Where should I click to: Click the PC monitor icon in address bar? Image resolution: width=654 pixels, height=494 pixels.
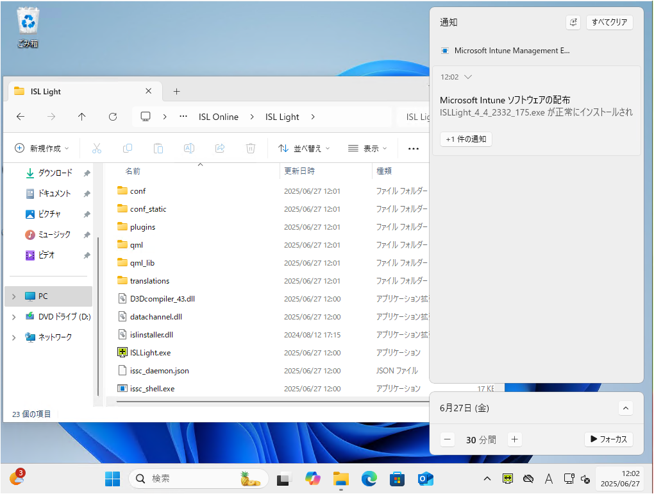pyautogui.click(x=145, y=116)
